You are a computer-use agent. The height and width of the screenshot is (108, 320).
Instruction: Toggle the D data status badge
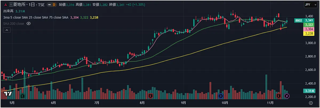pyautogui.click(x=54, y=5)
